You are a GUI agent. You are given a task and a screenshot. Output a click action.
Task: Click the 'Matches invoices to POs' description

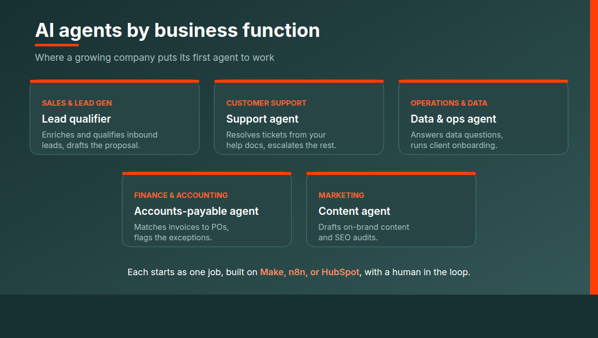click(x=181, y=232)
